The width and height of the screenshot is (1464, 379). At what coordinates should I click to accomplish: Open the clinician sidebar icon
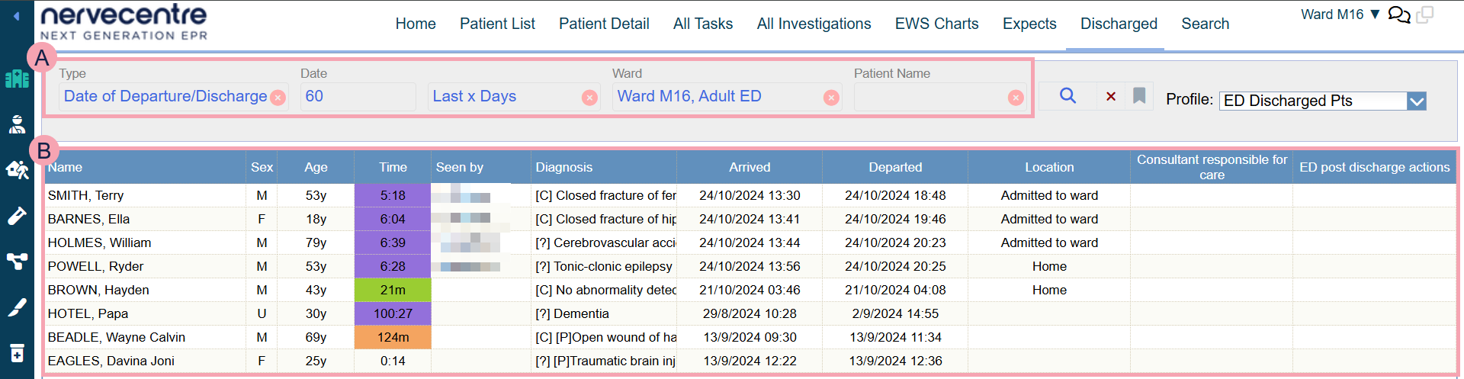[17, 124]
